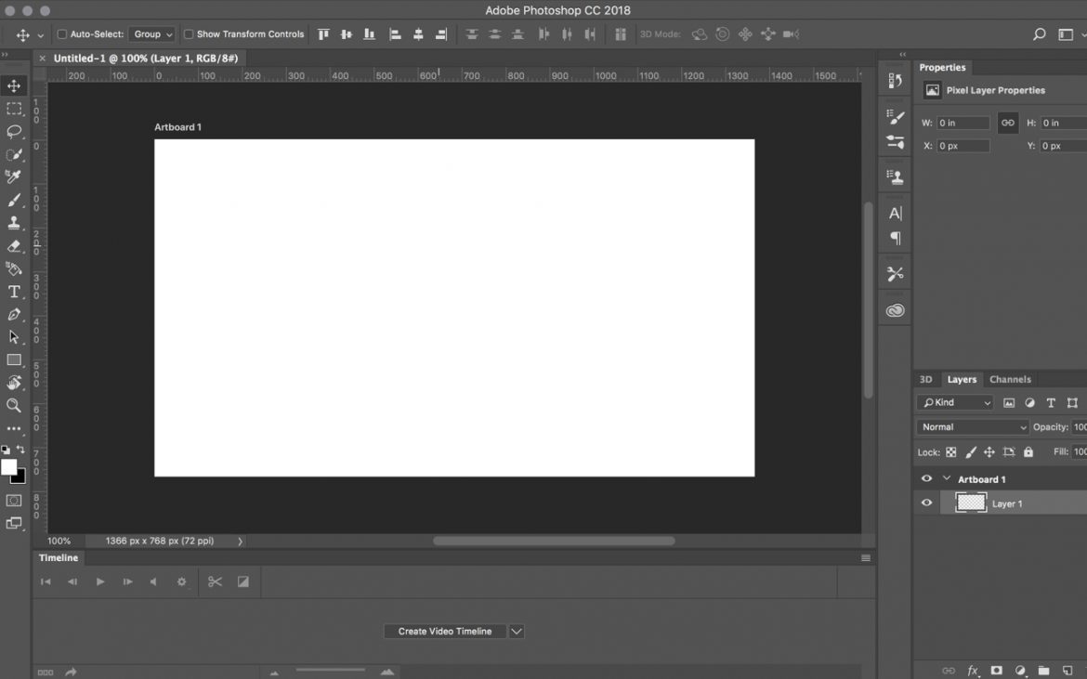Open the Paragraph panel icon
Viewport: 1087px width, 679px height.
click(x=895, y=239)
